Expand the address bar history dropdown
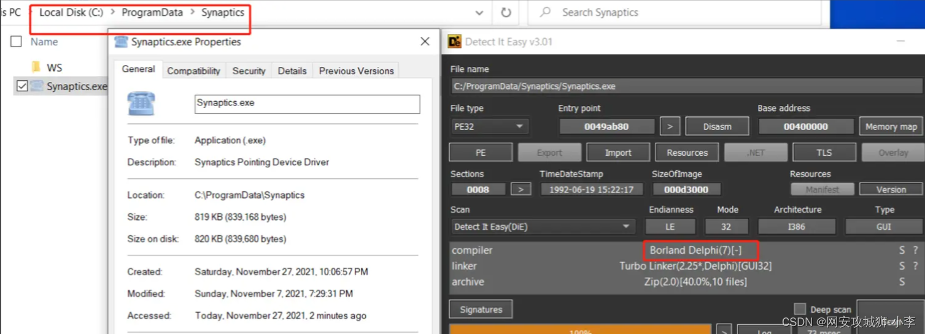The height and width of the screenshot is (334, 925). click(479, 13)
